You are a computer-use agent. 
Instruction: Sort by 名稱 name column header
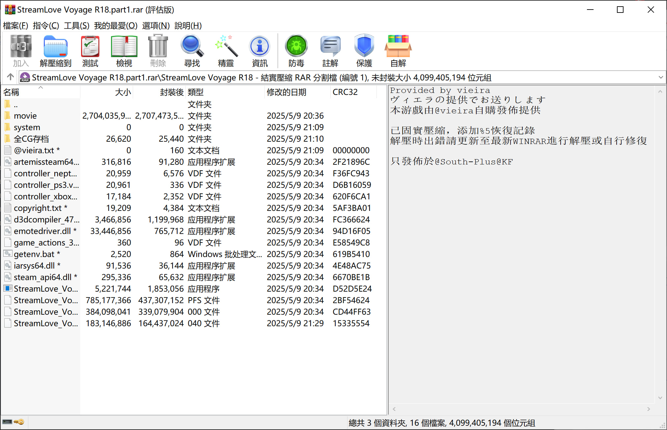12,92
